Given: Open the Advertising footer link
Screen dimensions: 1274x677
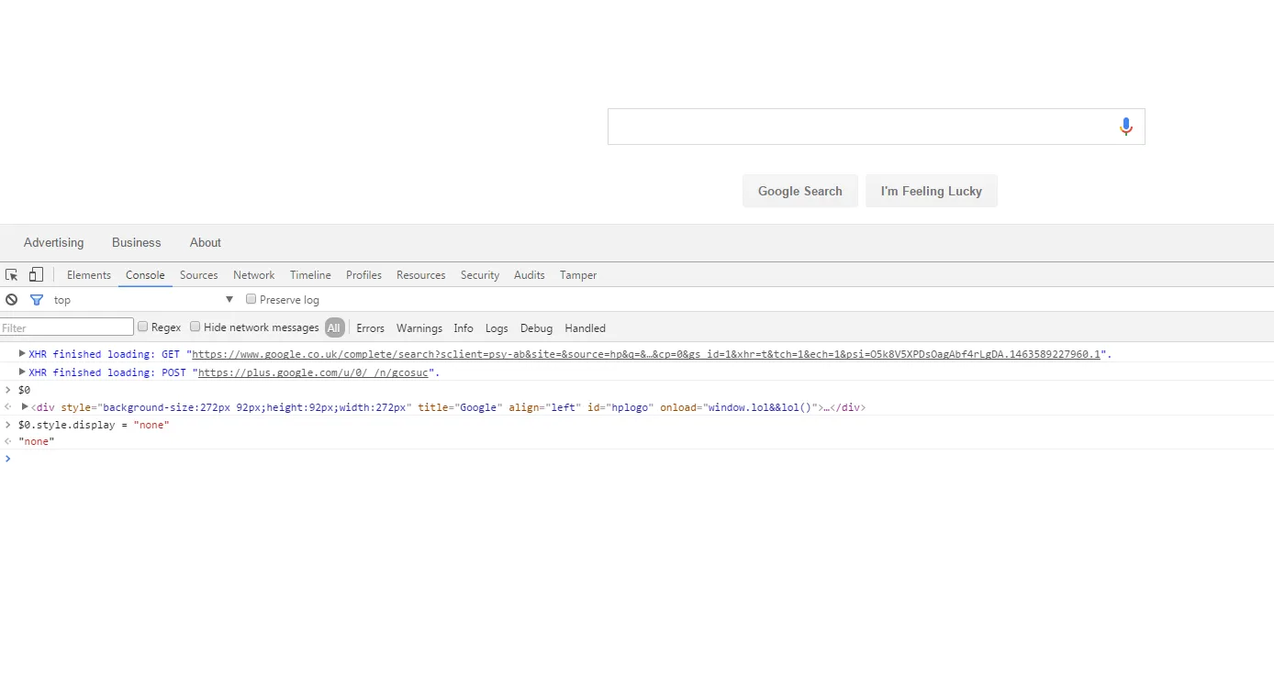Looking at the screenshot, I should coord(53,242).
